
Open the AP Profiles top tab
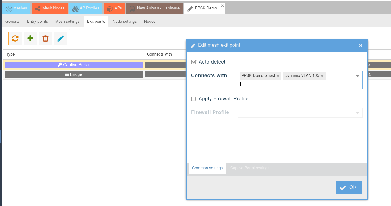(86, 8)
